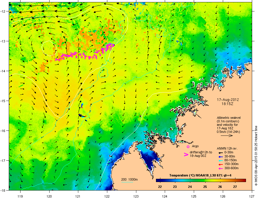This screenshot has height=199, width=258.
Task: Click the 123 longitude axis label
Action: (x=136, y=192)
